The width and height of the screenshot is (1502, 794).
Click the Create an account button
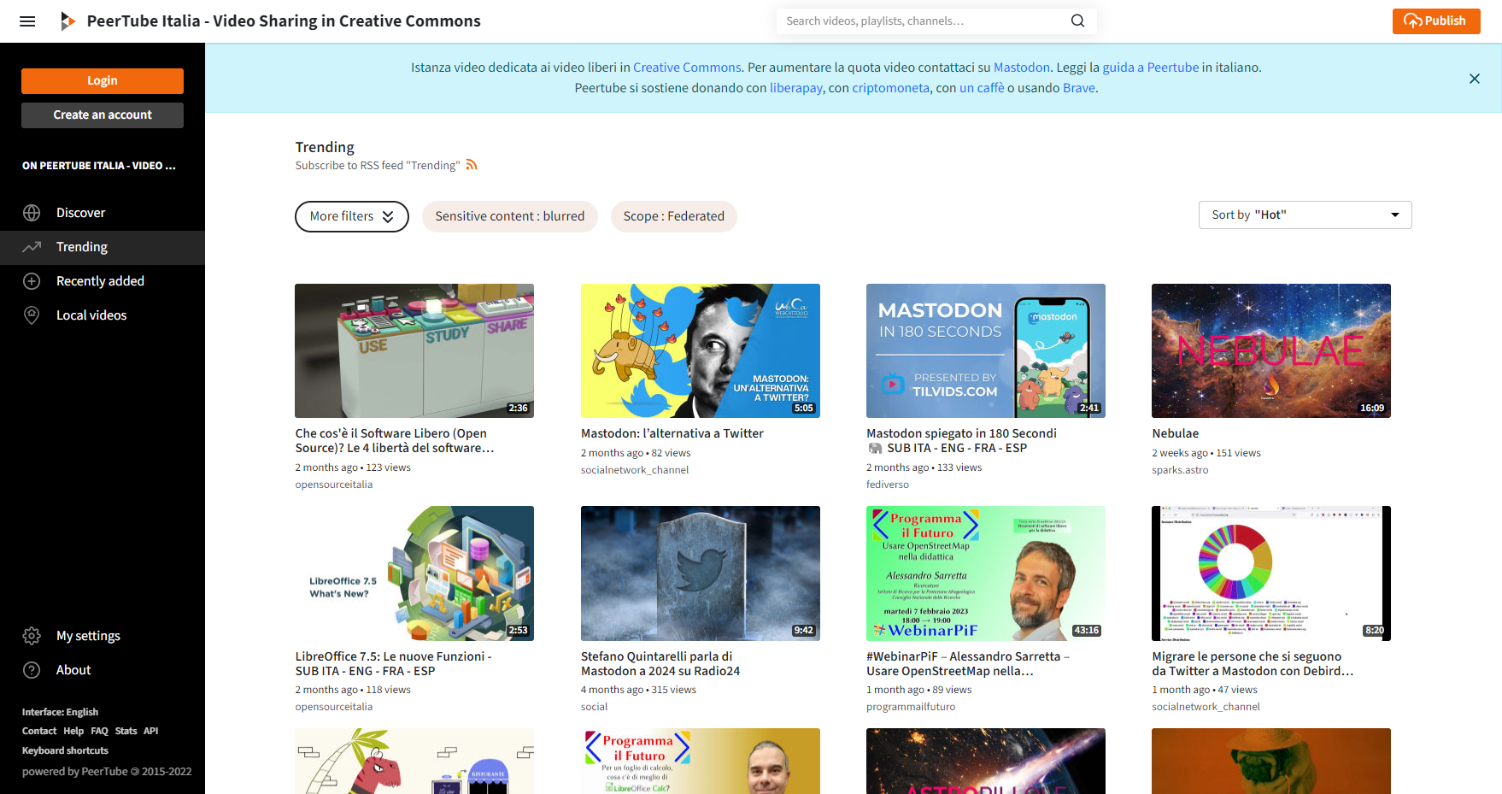tap(103, 115)
